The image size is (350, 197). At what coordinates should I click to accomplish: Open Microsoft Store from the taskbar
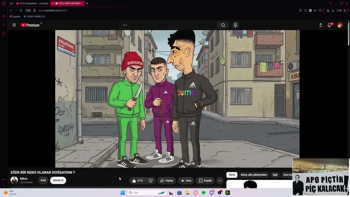[179, 193]
